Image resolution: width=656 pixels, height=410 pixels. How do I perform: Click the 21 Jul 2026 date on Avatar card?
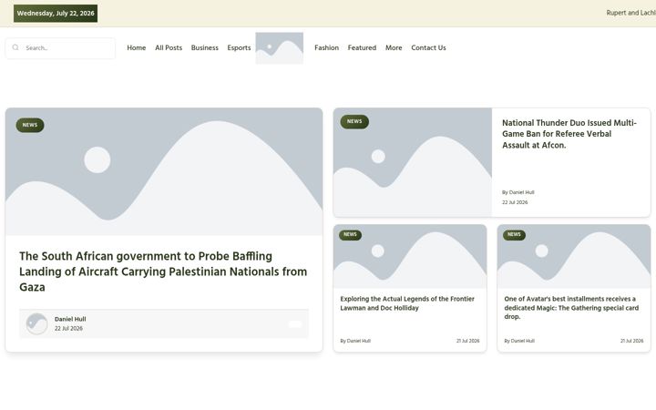pyautogui.click(x=631, y=341)
